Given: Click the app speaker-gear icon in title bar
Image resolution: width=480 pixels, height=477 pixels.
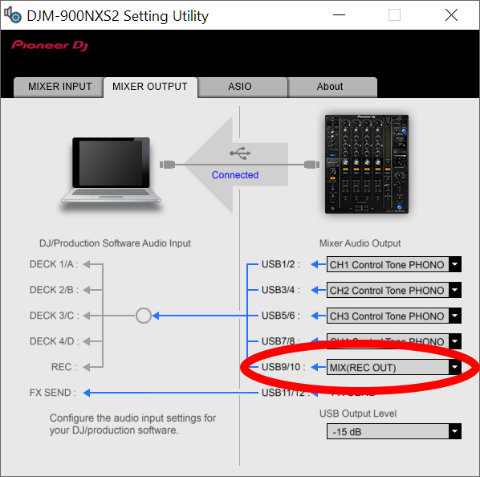Looking at the screenshot, I should tap(13, 14).
